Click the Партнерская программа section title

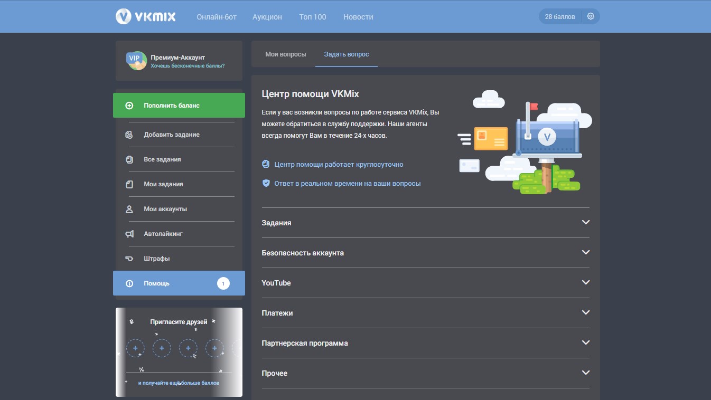(x=305, y=343)
